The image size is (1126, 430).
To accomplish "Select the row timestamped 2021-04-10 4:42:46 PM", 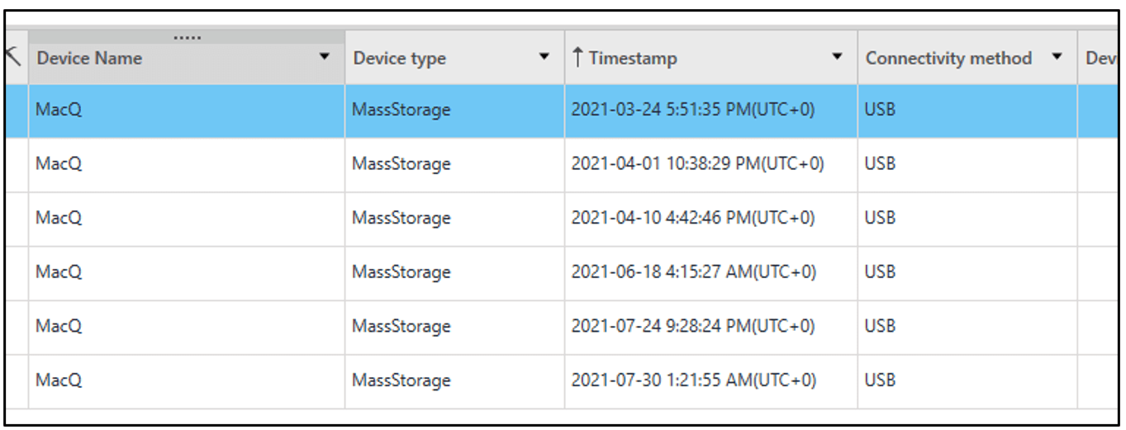I will [562, 219].
